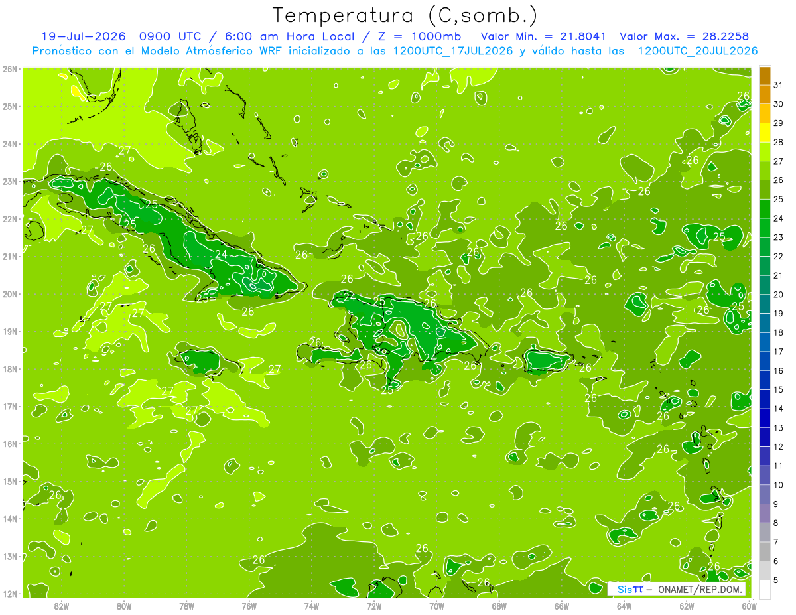The height and width of the screenshot is (615, 796).
Task: Click the initialization time '1200UTC_17JUL2026'
Action: [x=453, y=50]
